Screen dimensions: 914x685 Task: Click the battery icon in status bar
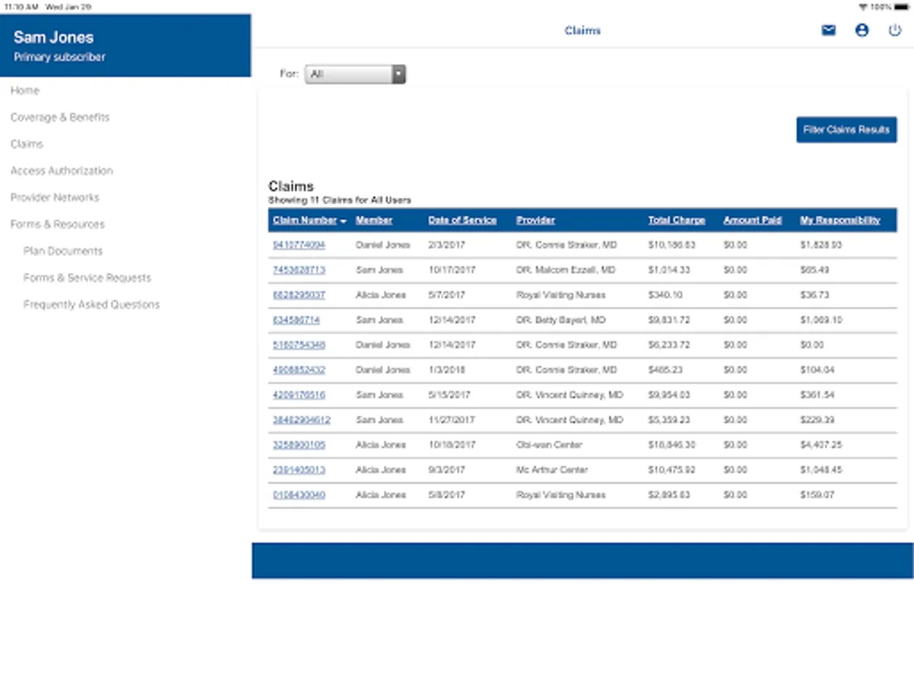pyautogui.click(x=901, y=6)
